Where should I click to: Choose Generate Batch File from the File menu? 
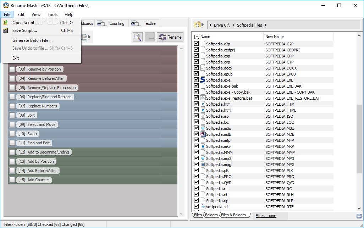pos(33,40)
